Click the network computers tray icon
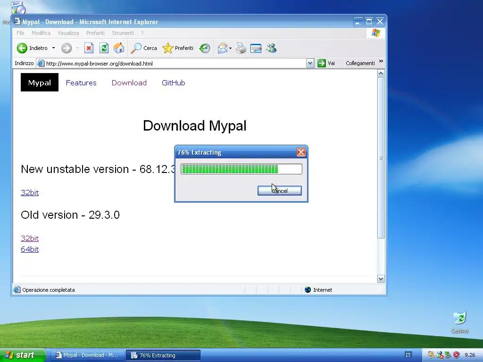This screenshot has height=362, width=483. coord(440,355)
